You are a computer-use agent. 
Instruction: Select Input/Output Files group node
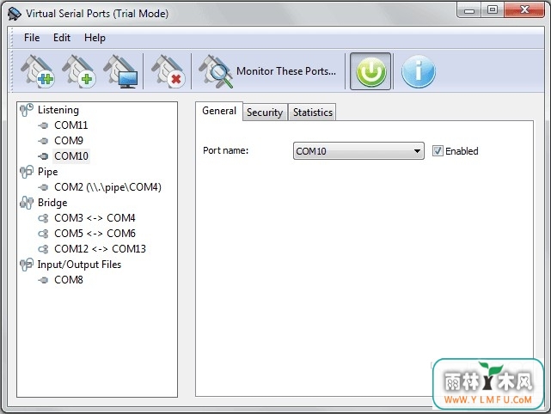(x=79, y=265)
